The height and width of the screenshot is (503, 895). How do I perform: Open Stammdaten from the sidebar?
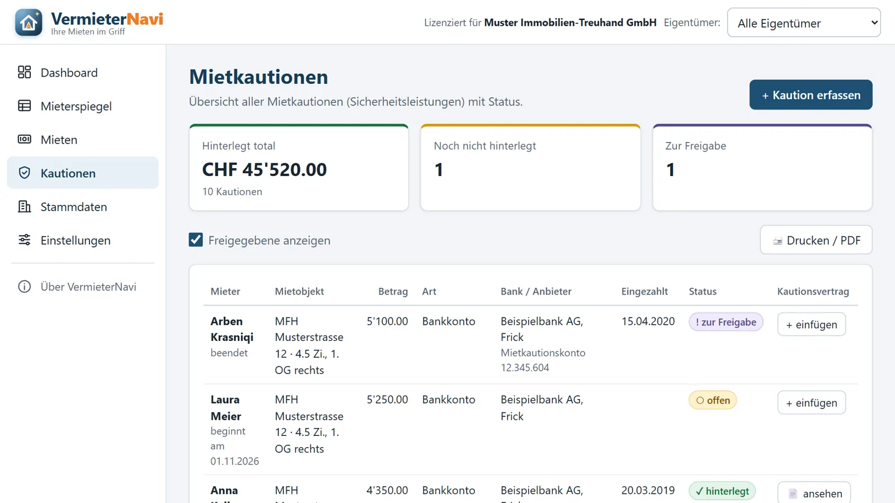click(x=83, y=206)
